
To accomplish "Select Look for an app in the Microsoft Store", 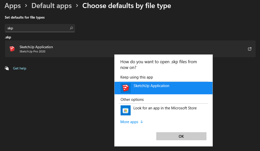I will pyautogui.click(x=165, y=108).
